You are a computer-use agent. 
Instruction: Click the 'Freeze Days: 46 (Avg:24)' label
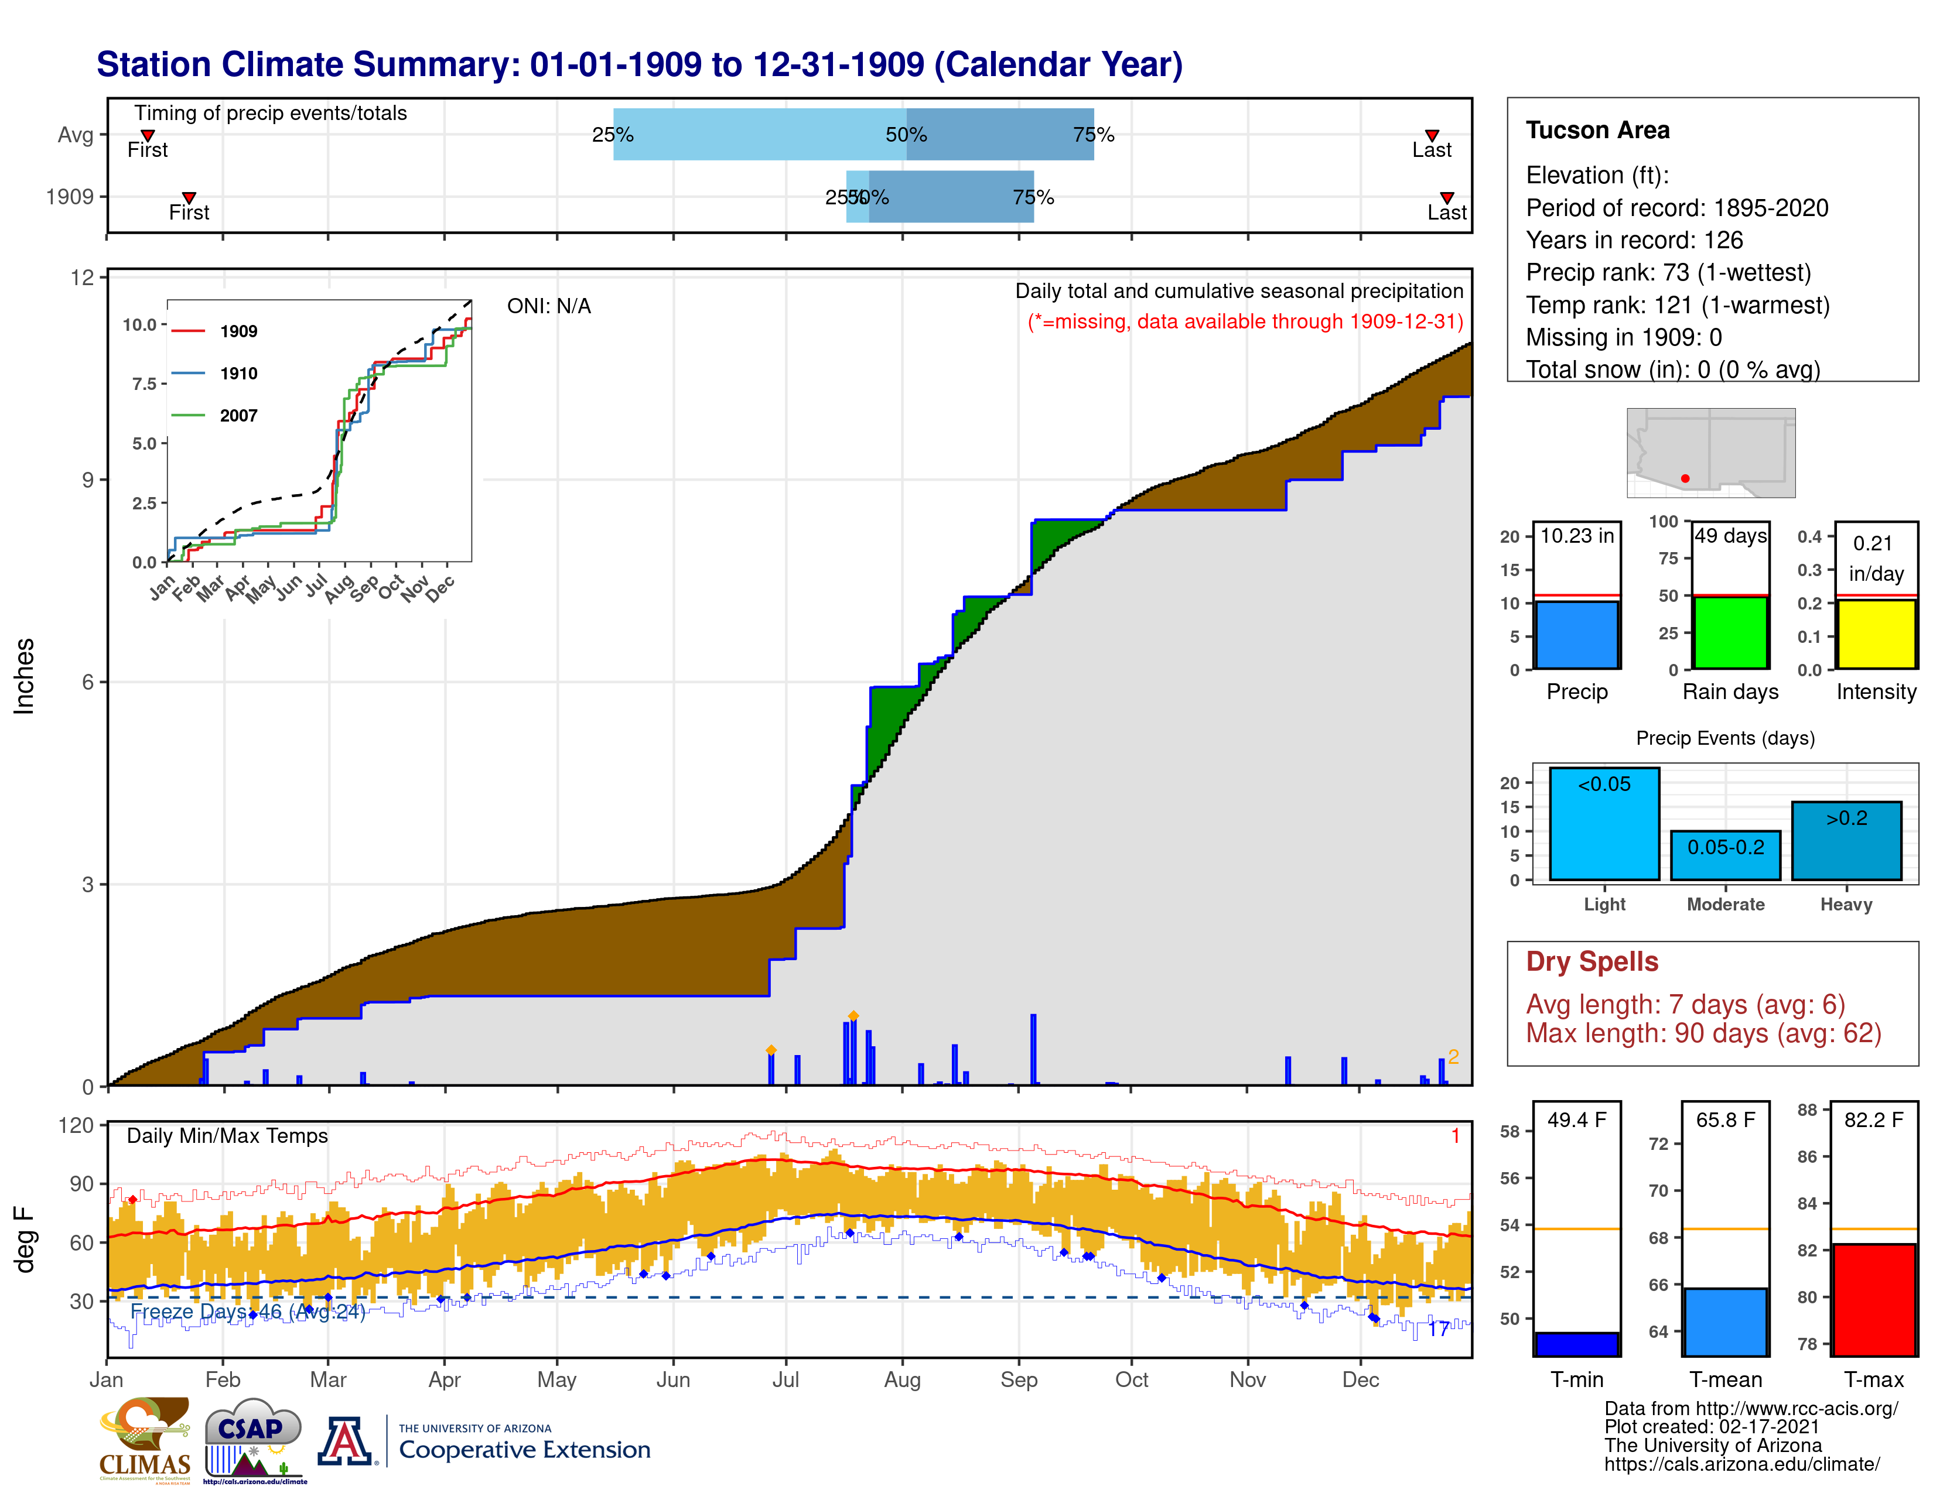pos(248,1311)
